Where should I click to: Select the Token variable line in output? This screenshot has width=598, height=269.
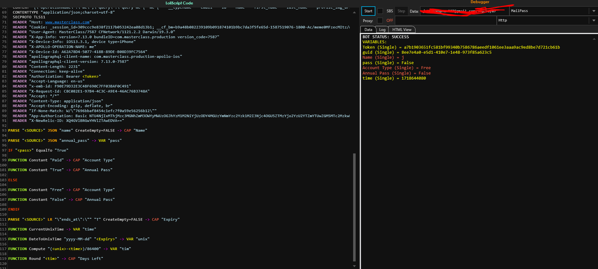[x=461, y=47]
